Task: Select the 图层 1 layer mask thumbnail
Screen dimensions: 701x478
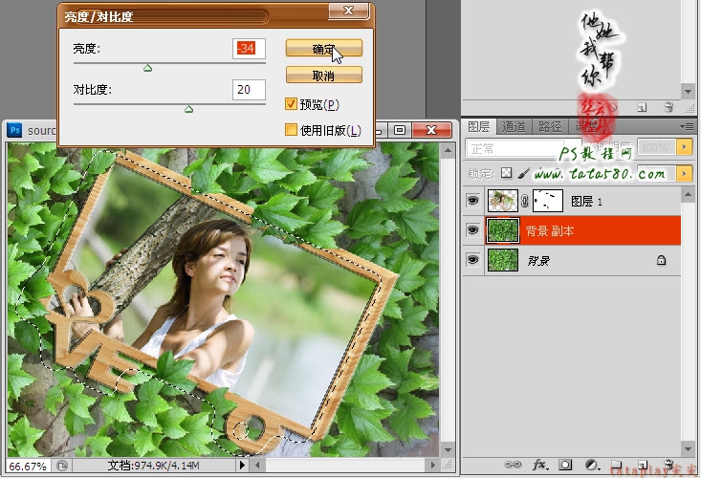Action: 548,201
